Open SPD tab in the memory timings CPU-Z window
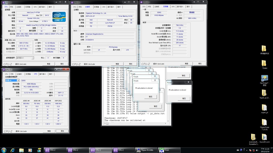Viewport: 273px width, 153px height. click(x=173, y=7)
